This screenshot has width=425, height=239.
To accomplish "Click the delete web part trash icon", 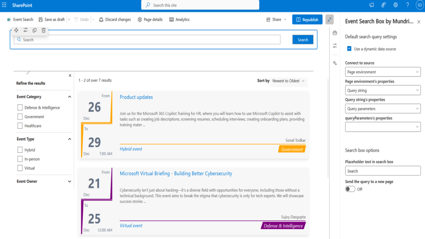I will click(44, 30).
